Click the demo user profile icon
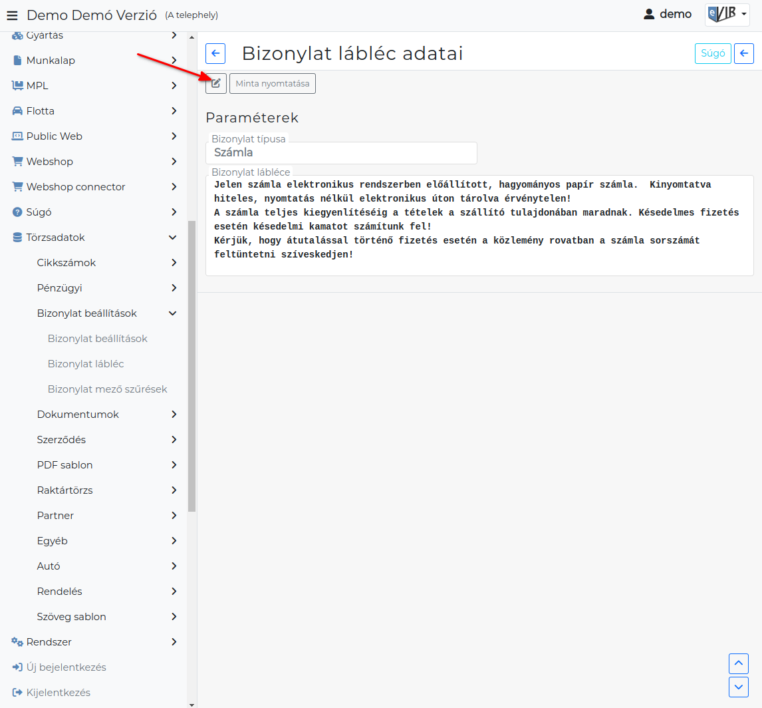The height and width of the screenshot is (708, 762). click(649, 14)
